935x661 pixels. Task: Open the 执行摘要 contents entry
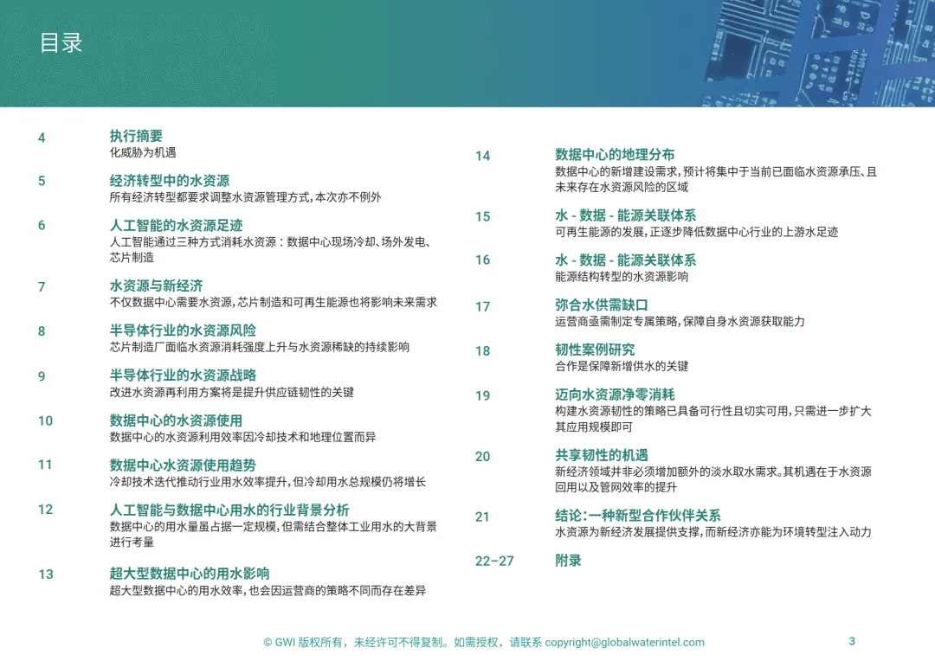[136, 136]
